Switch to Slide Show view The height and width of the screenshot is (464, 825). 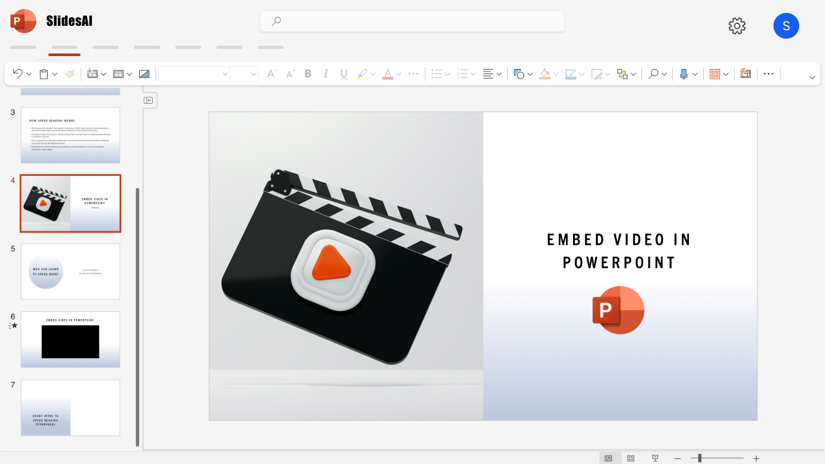point(655,458)
